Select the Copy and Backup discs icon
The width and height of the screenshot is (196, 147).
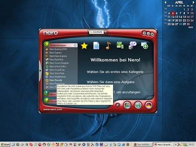click(132, 45)
